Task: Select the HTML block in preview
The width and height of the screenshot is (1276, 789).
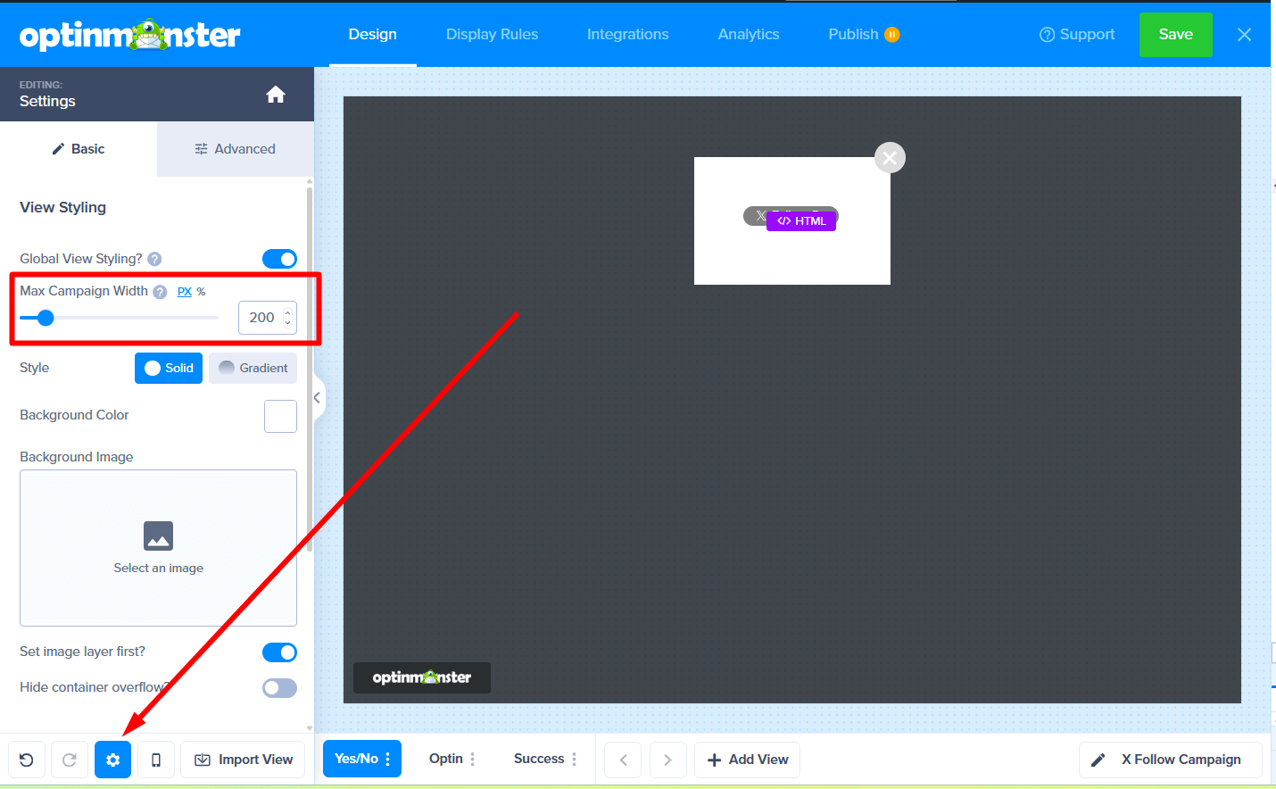Action: (x=800, y=220)
